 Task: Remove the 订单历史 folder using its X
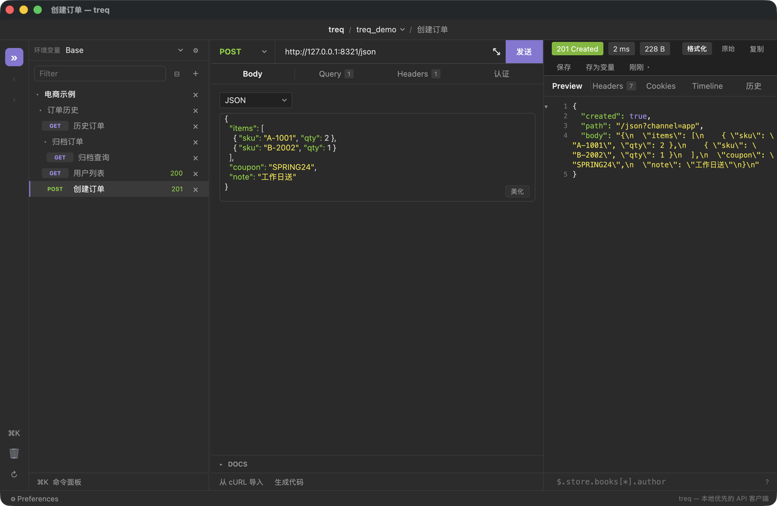195,111
